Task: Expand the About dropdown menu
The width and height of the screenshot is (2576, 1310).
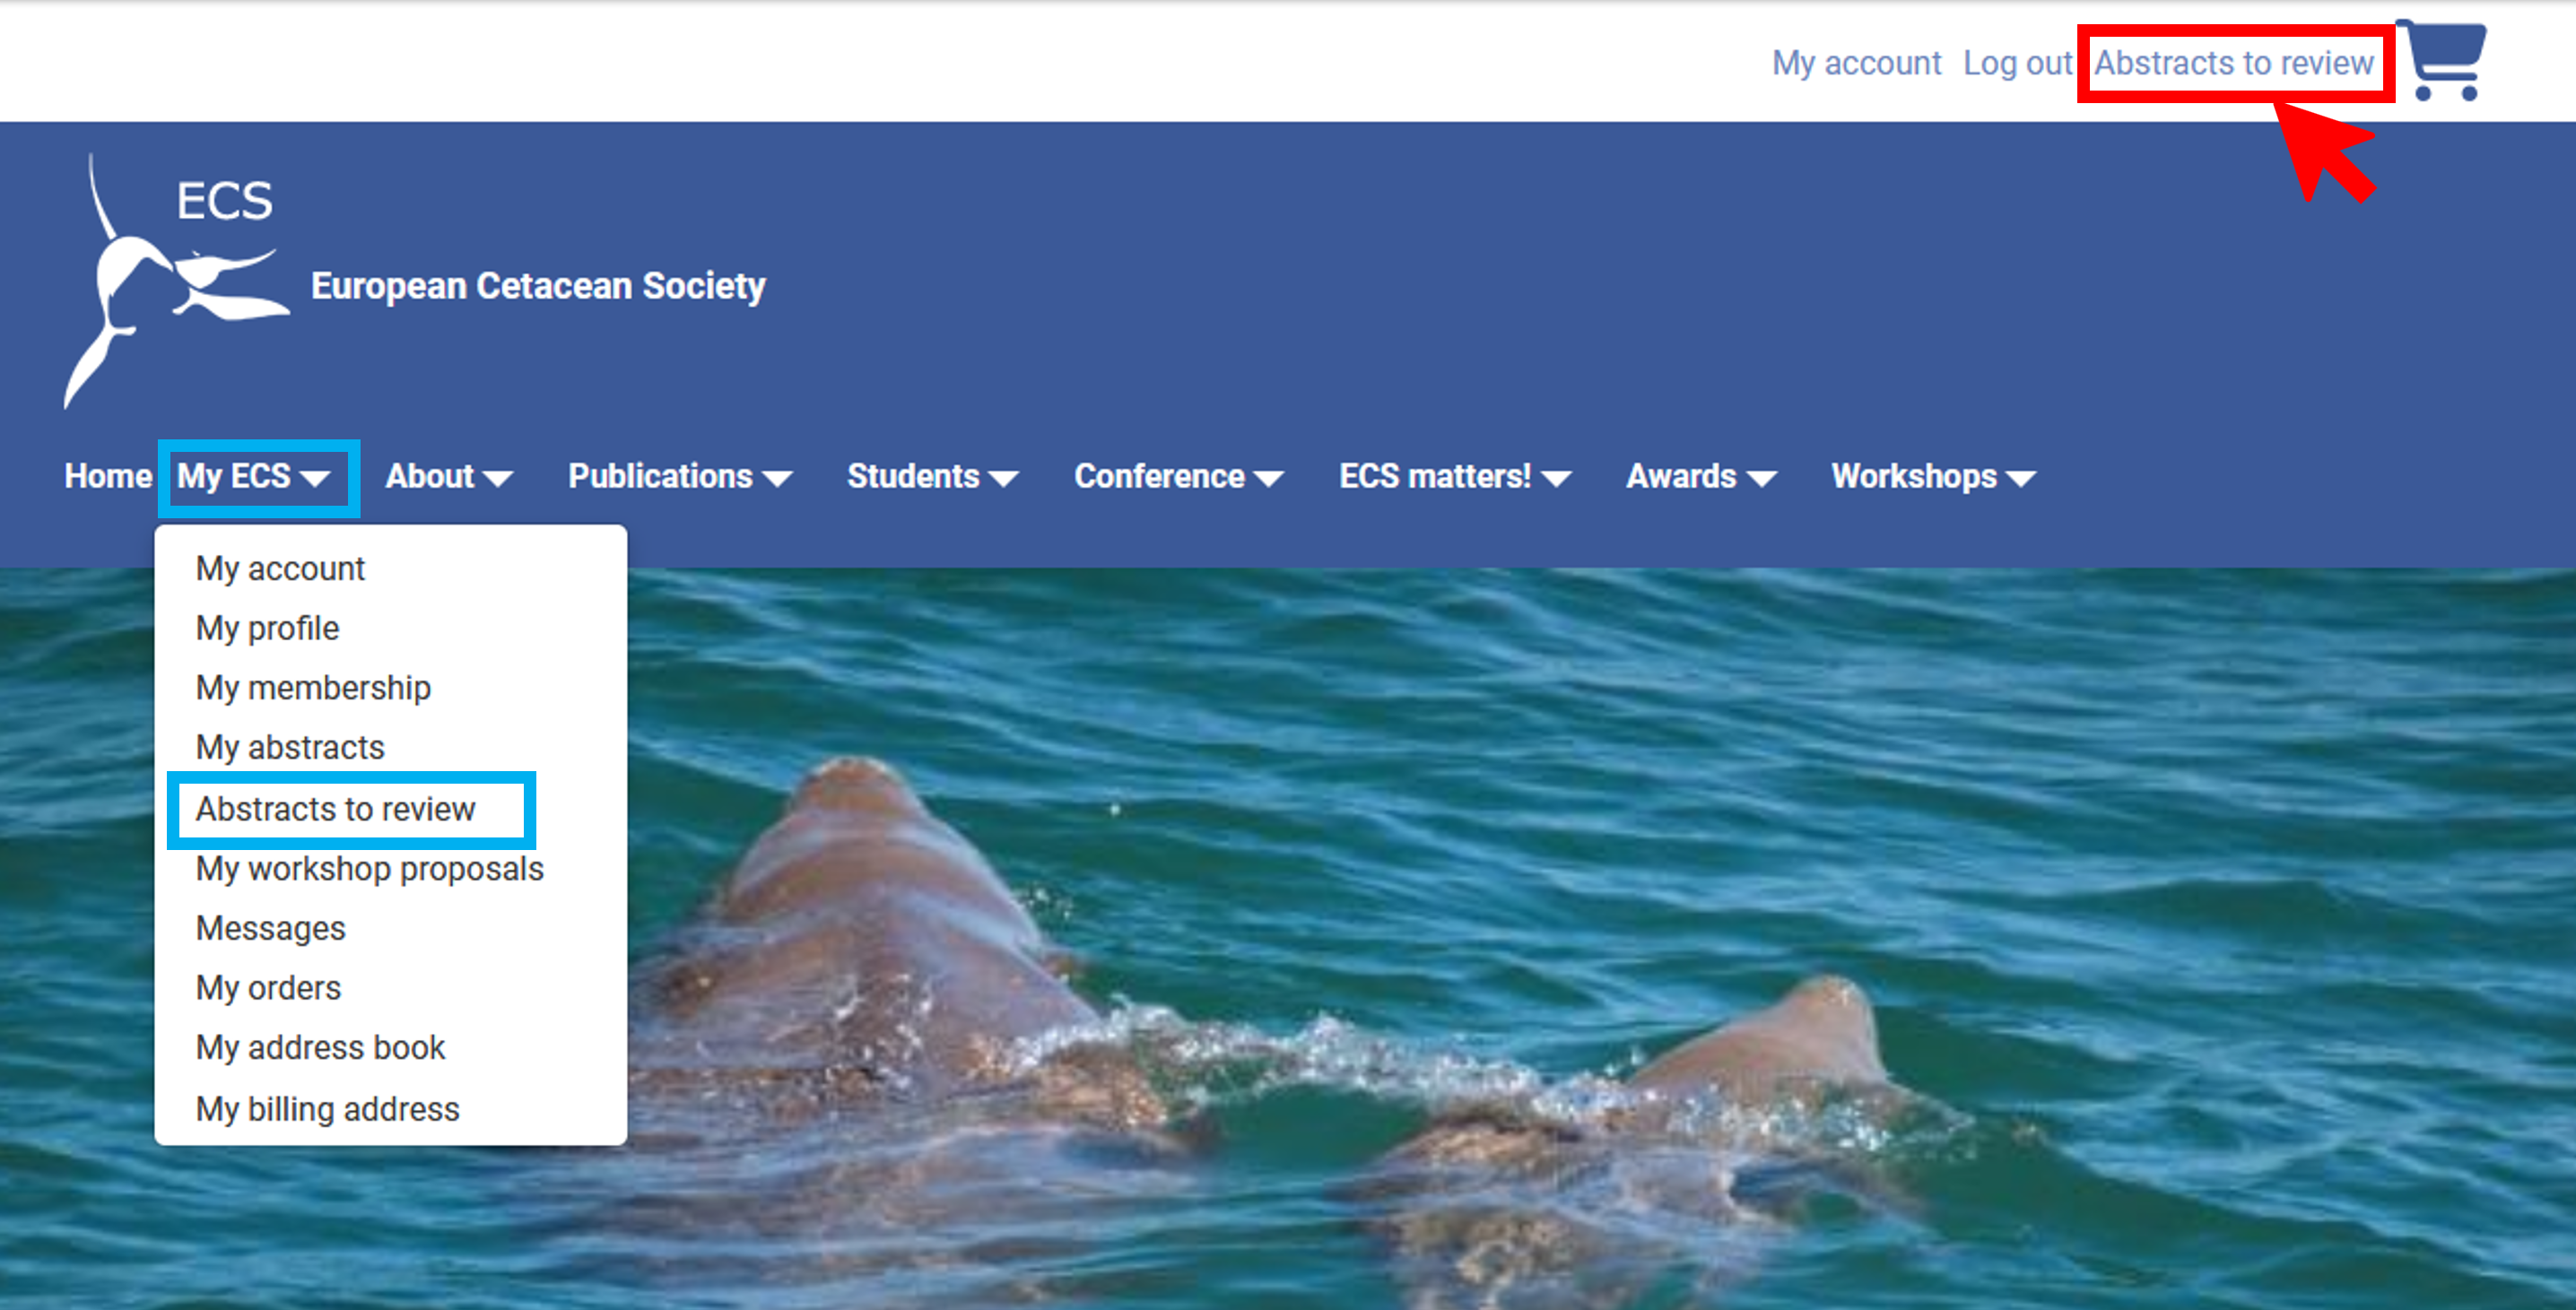Action: coord(449,476)
